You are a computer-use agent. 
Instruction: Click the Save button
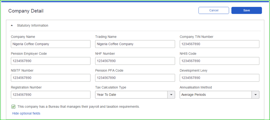point(246,10)
